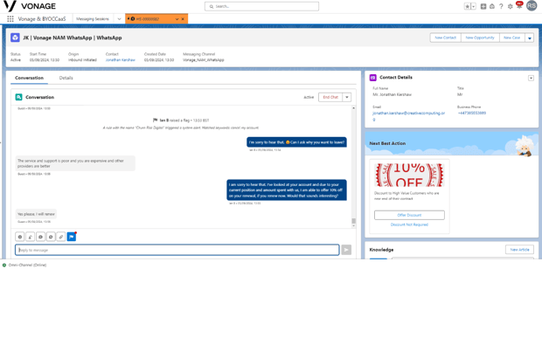Click the Vonage logo
The image size is (542, 338).
pyautogui.click(x=30, y=6)
